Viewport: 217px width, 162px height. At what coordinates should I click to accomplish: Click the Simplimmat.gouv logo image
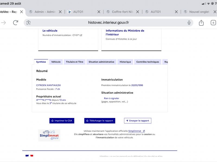49,135
